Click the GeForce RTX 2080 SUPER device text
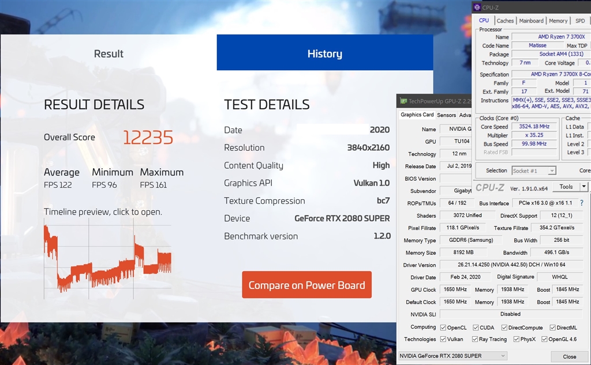 coord(342,218)
